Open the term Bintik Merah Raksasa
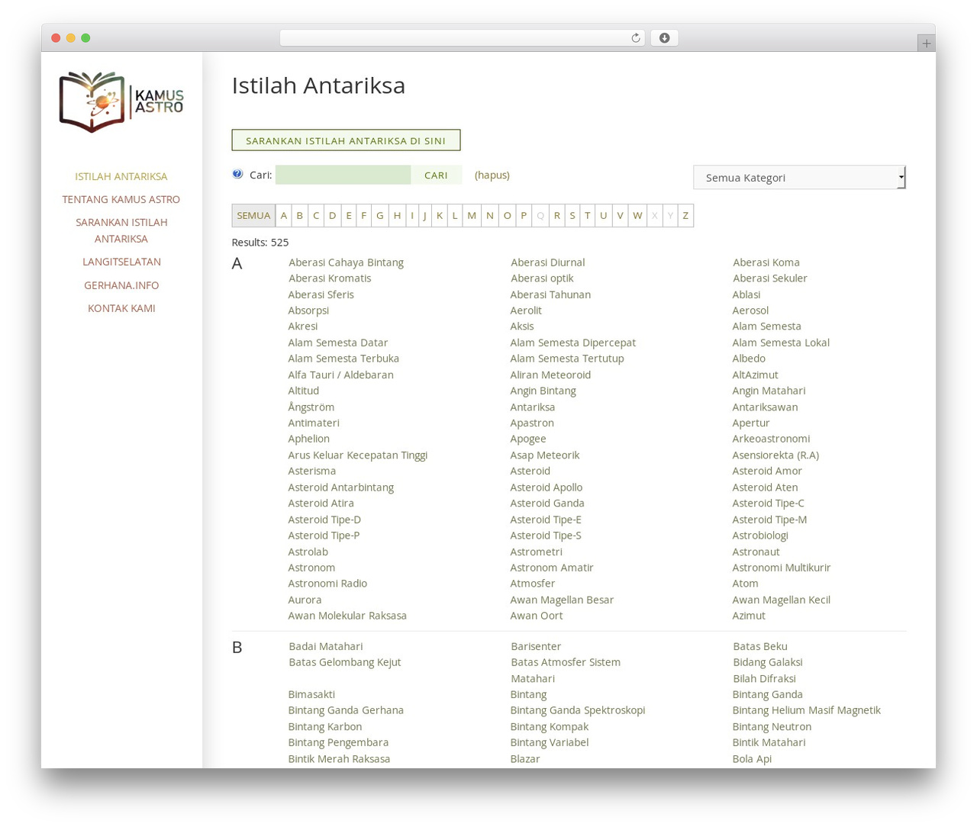The image size is (977, 827). tap(339, 759)
